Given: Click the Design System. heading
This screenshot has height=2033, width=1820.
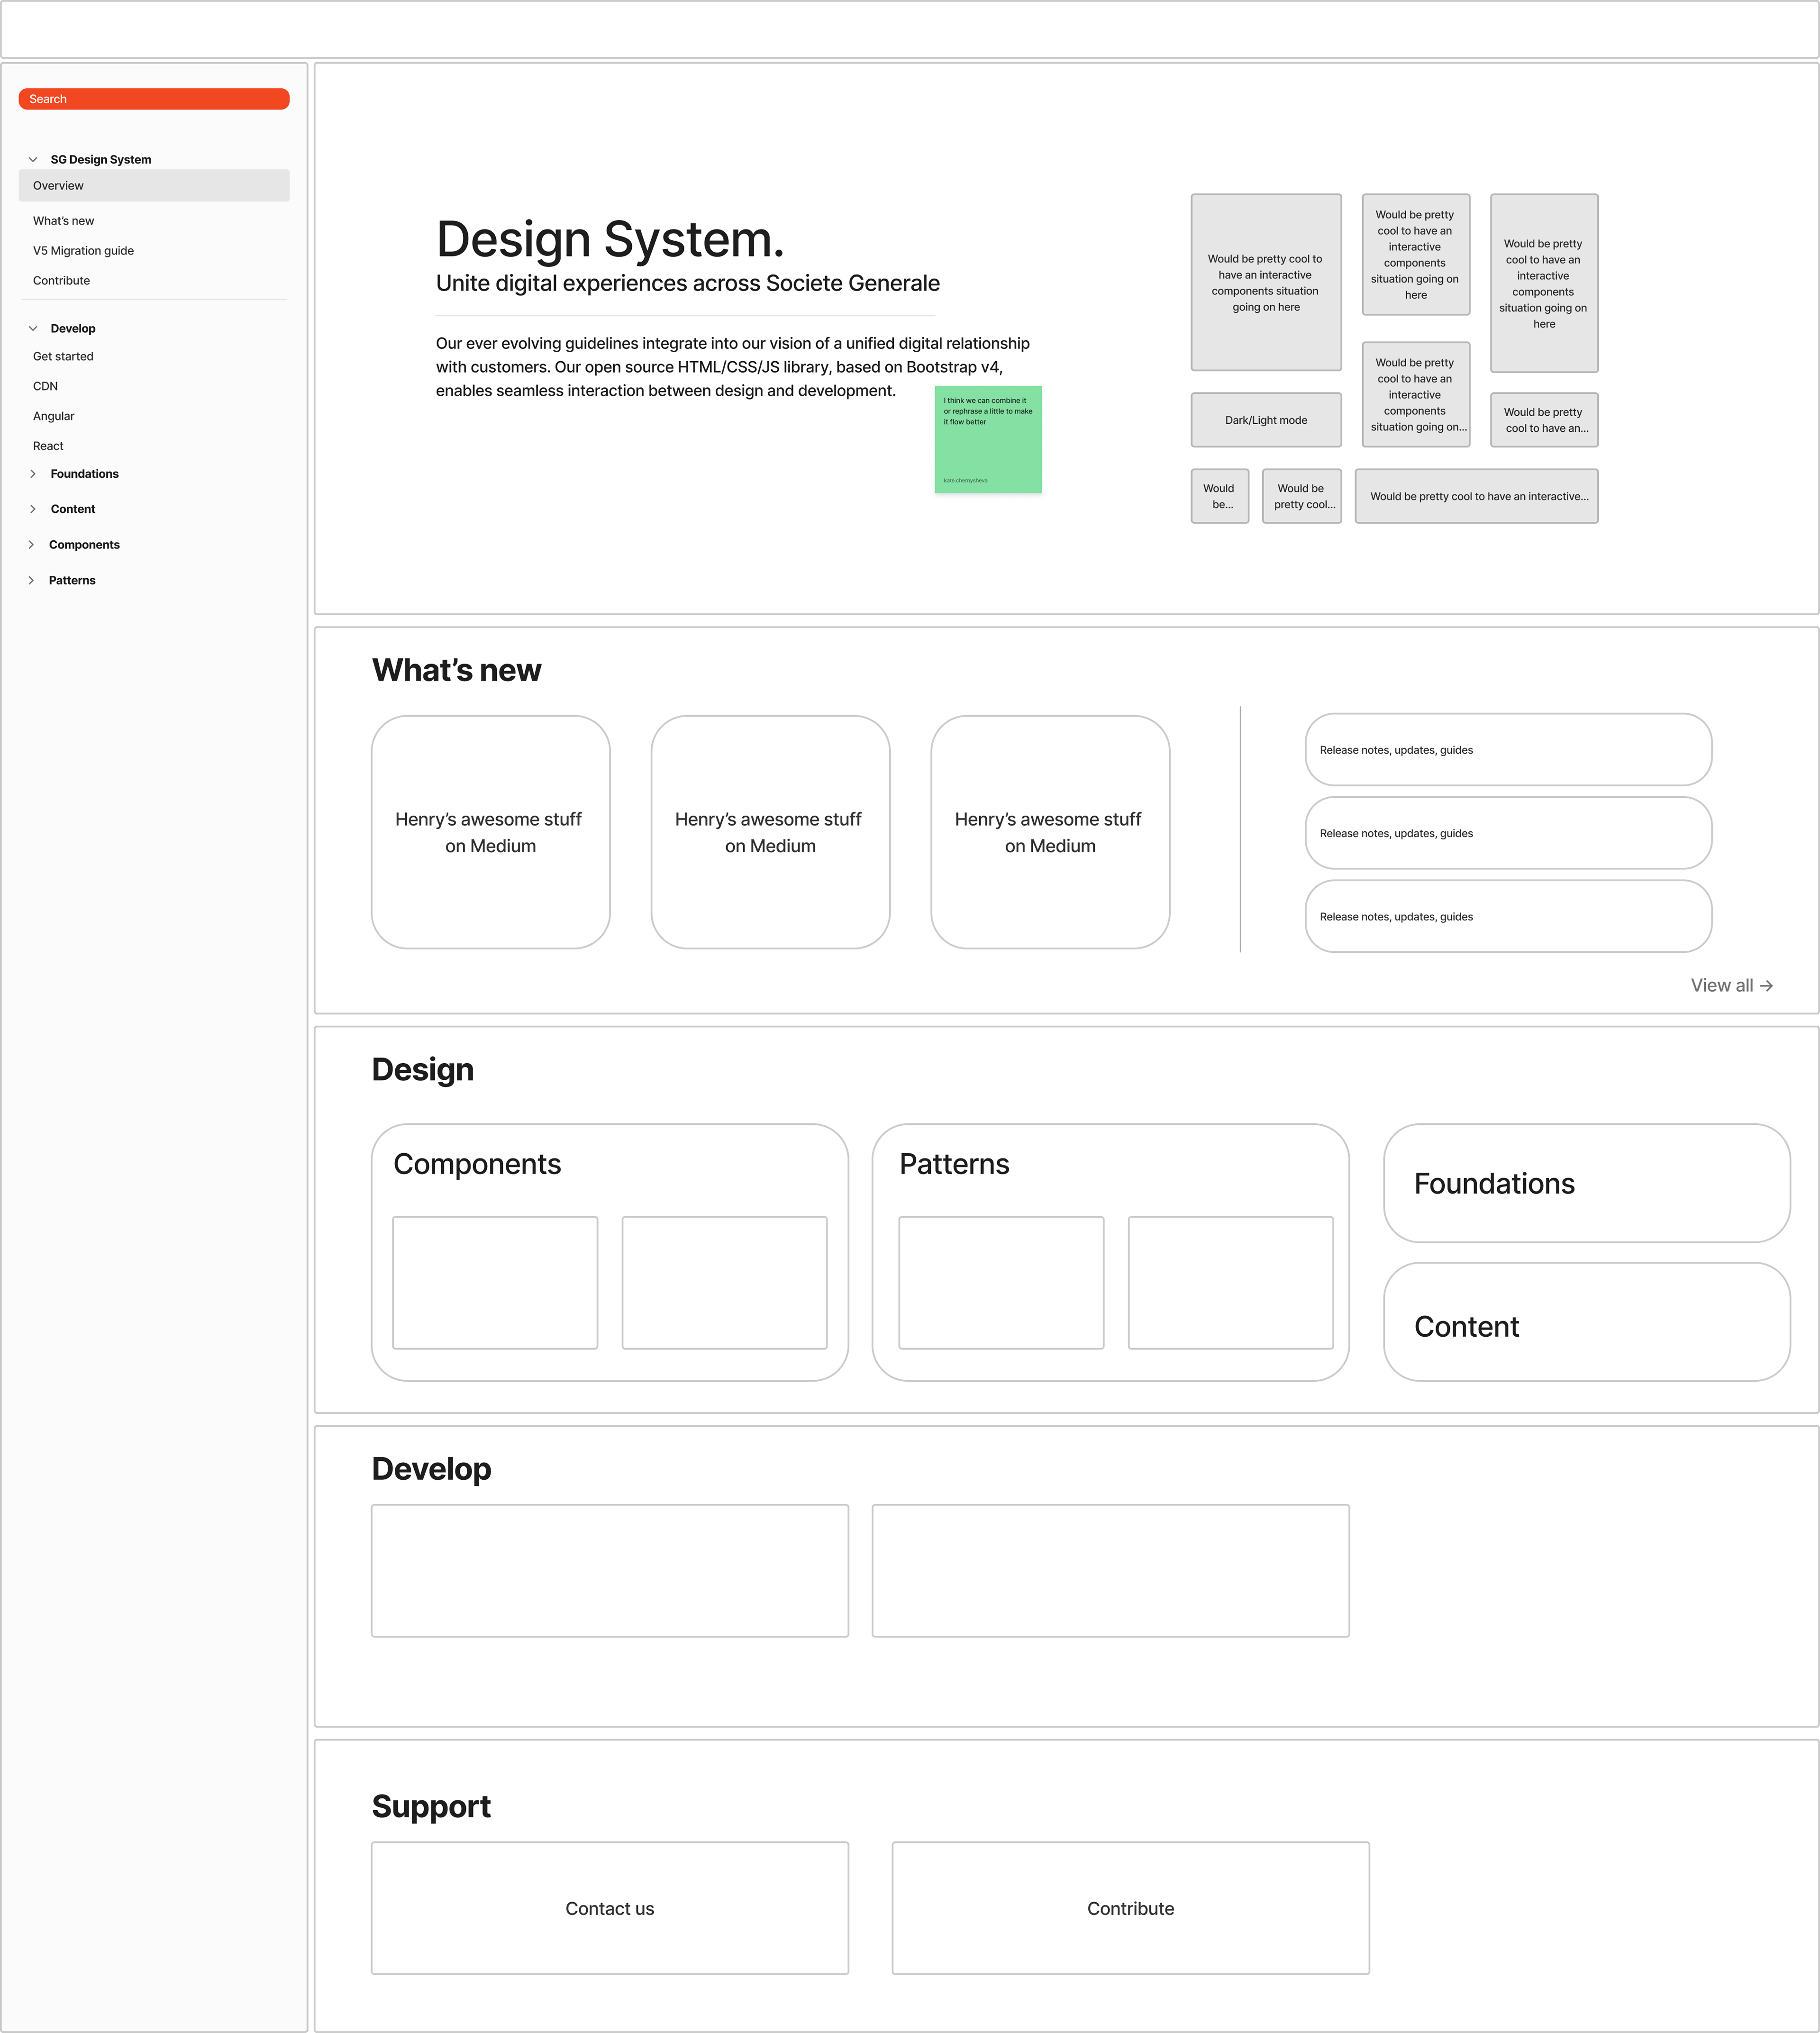Looking at the screenshot, I should [x=610, y=240].
